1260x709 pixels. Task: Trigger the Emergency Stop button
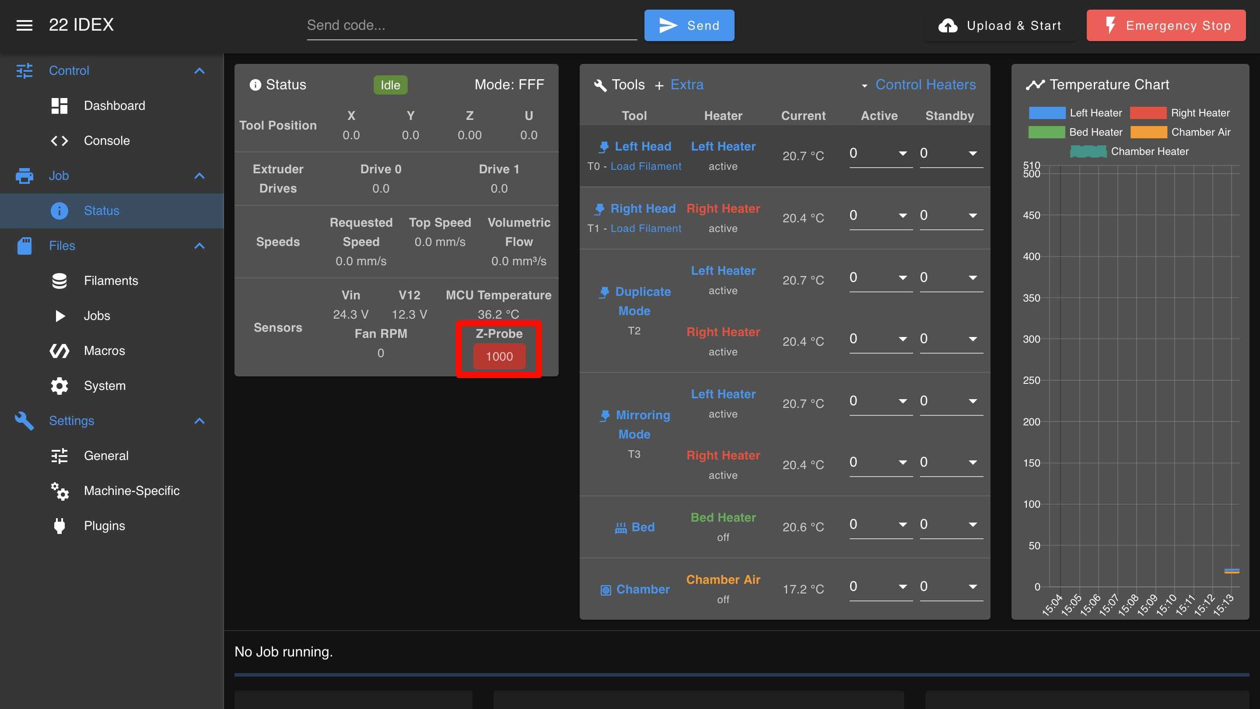(x=1166, y=25)
